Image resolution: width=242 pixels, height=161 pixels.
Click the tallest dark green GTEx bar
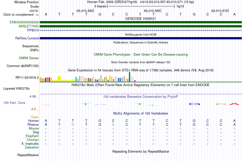(129, 77)
